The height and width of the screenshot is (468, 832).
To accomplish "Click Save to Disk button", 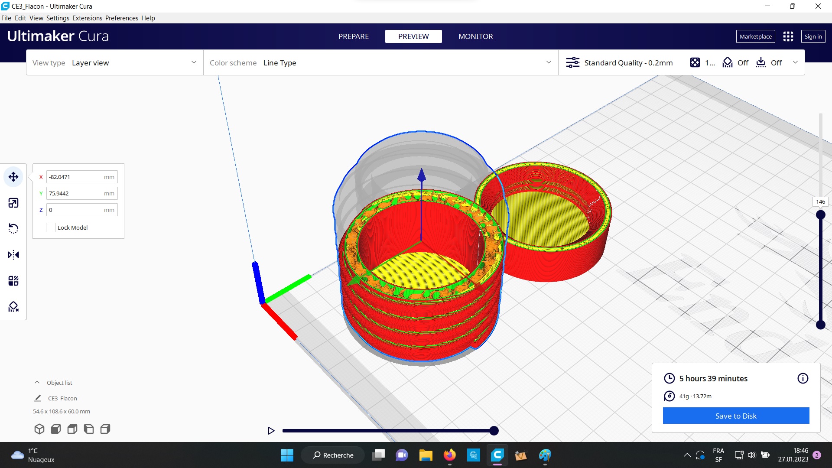I will click(x=736, y=416).
